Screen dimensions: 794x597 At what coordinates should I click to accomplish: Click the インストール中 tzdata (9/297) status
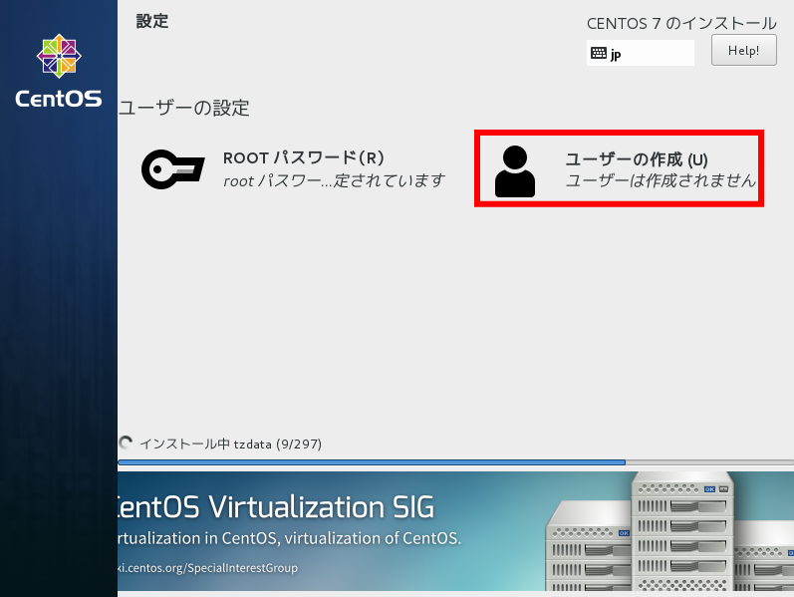click(230, 444)
